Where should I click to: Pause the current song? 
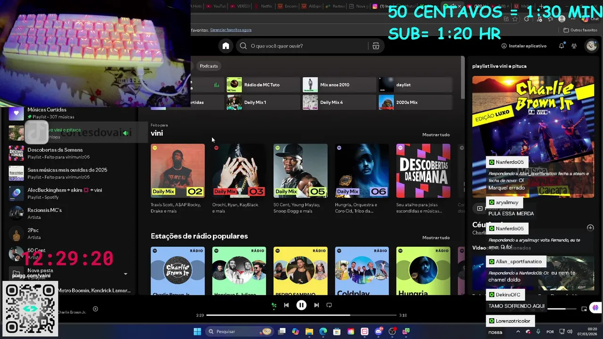click(301, 305)
